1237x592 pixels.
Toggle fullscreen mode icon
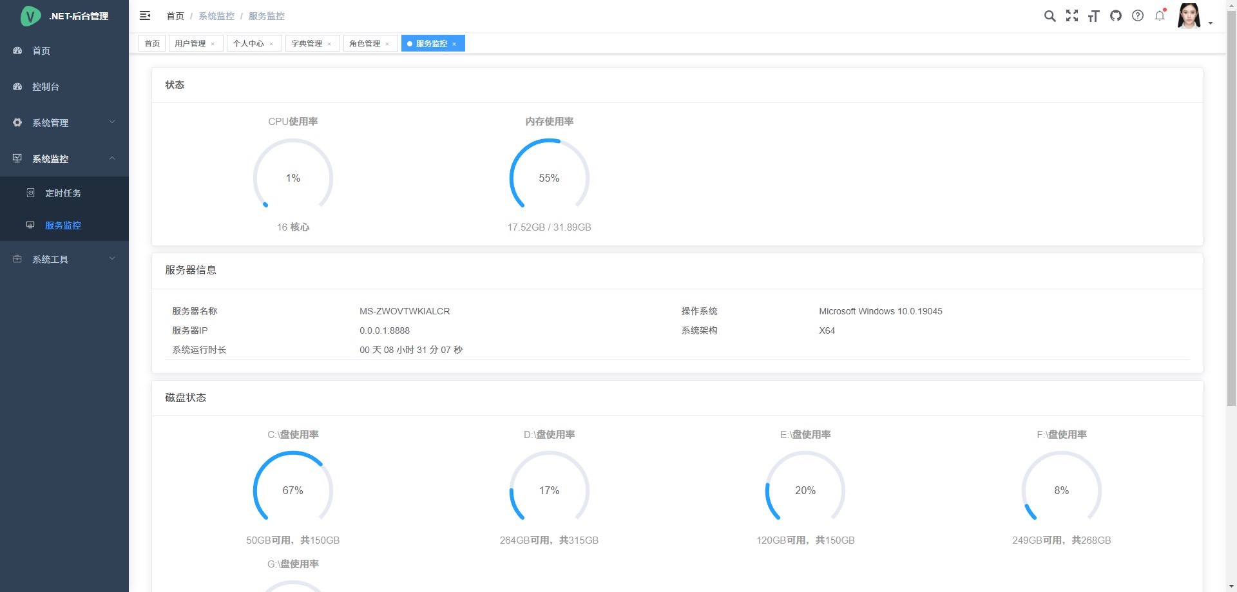(x=1071, y=16)
